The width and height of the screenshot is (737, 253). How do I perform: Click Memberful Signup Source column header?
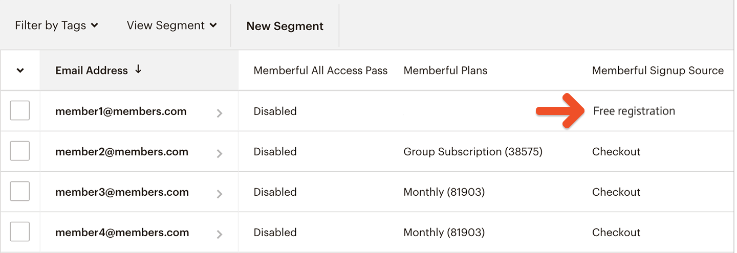pyautogui.click(x=658, y=71)
